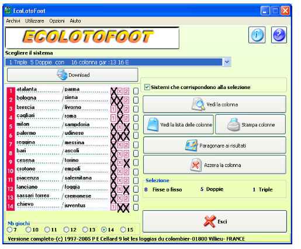Mark '1' box for chievo / juventus match
Screen dimensions: 301x249
[113, 207]
